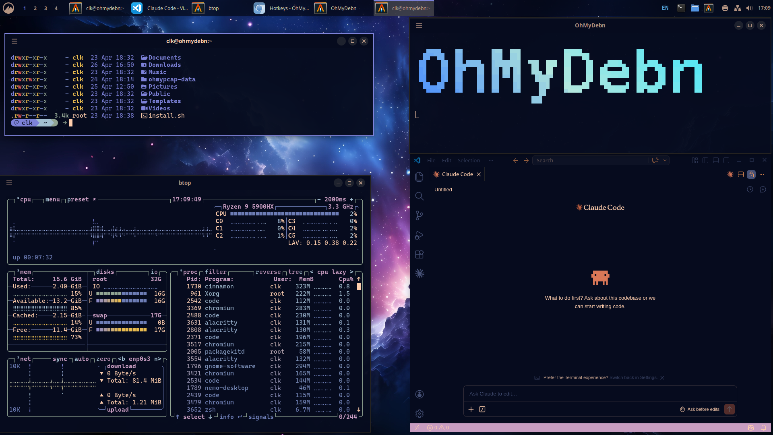Image resolution: width=773 pixels, height=435 pixels.
Task: Toggle the bottom Panel in VS Code
Action: [716, 160]
